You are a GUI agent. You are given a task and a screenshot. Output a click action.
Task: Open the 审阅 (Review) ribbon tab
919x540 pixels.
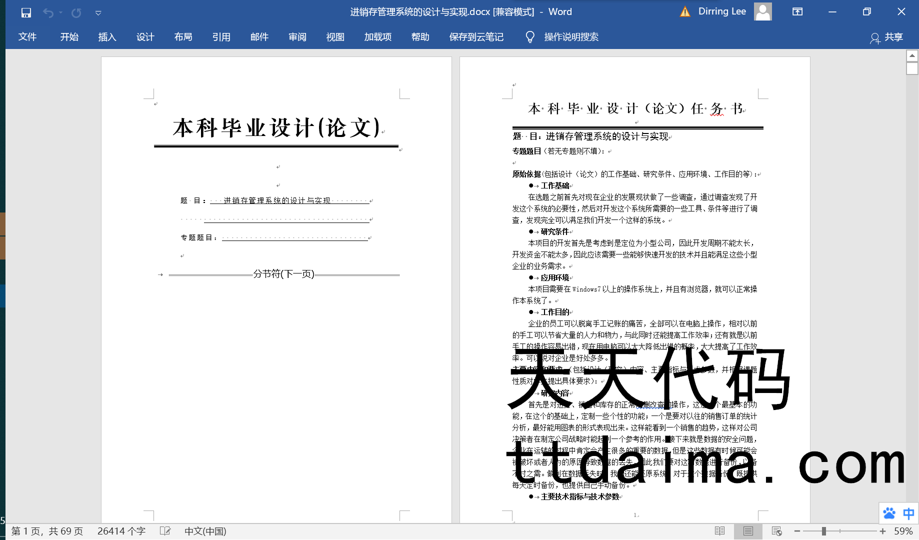click(x=297, y=37)
